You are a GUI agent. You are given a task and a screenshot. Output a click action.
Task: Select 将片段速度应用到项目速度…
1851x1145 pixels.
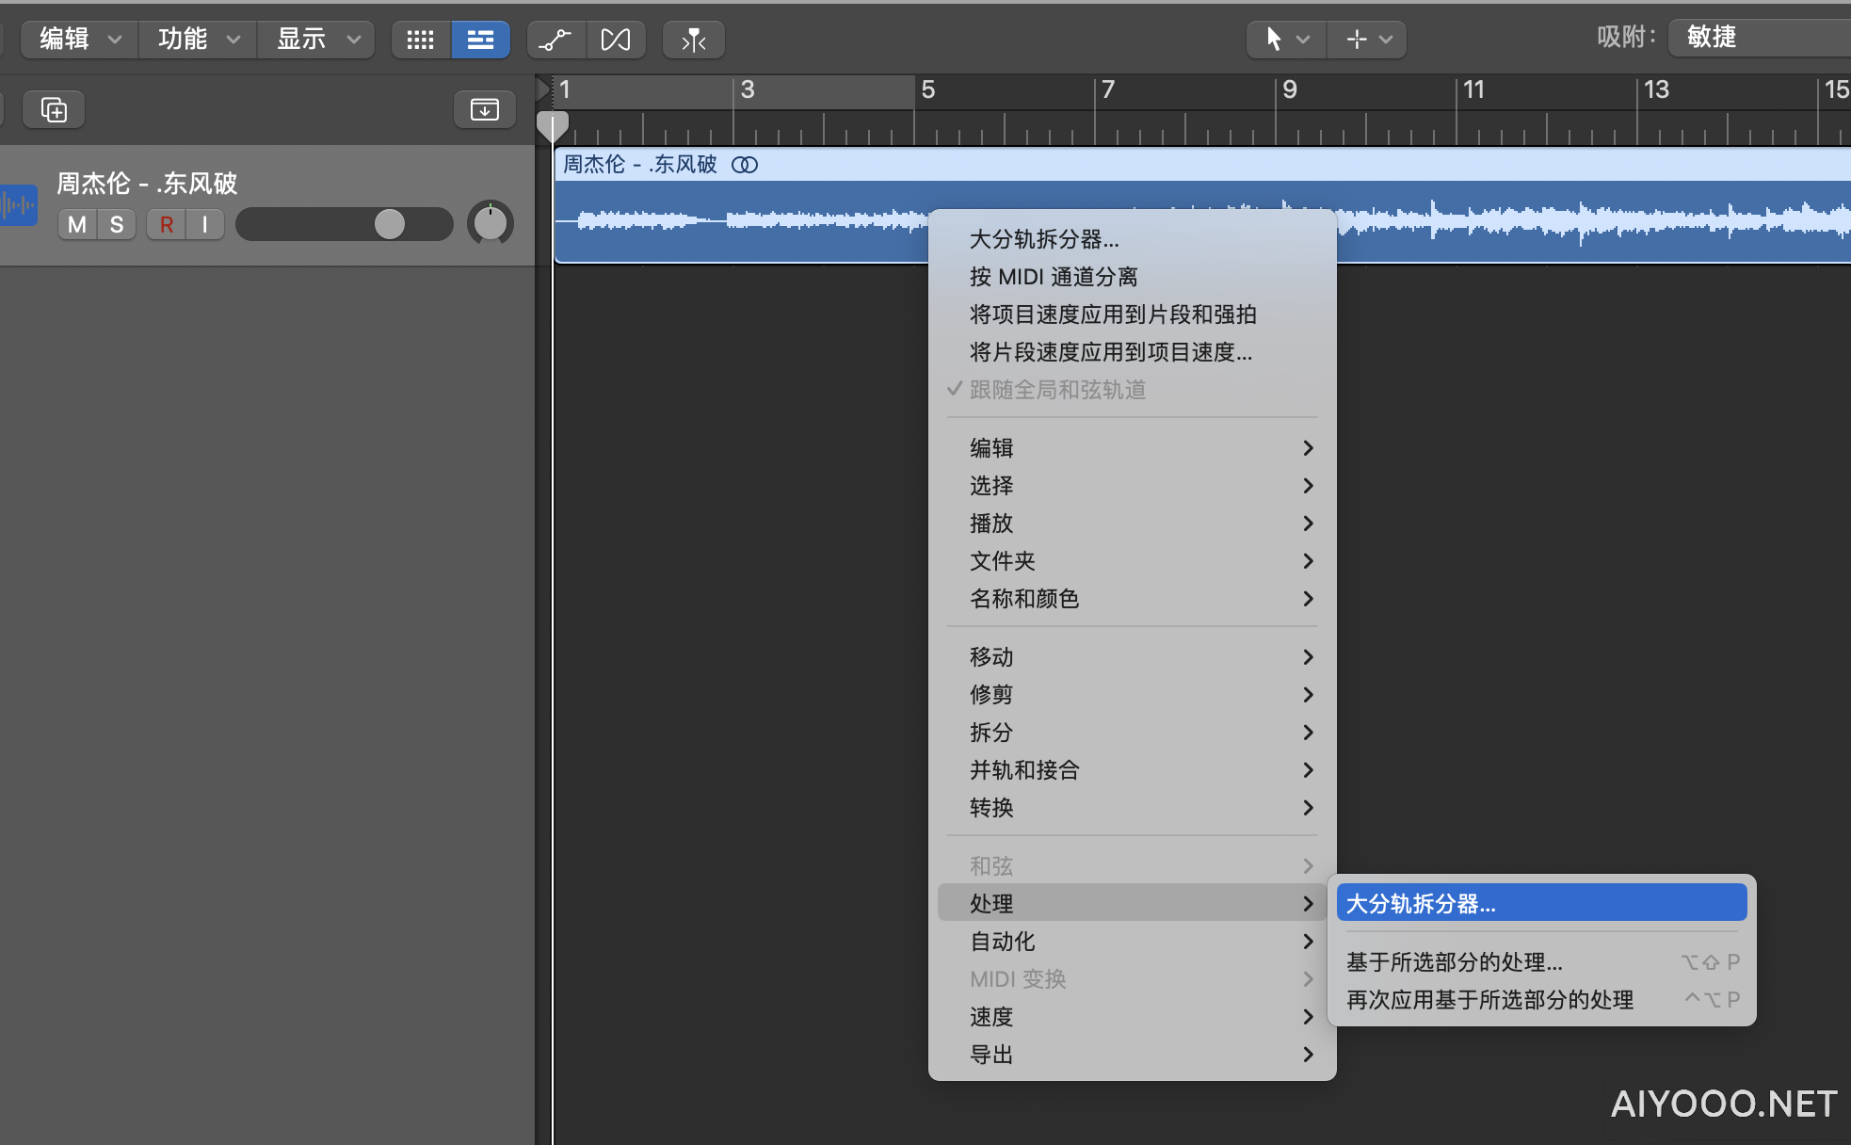pyautogui.click(x=1133, y=352)
